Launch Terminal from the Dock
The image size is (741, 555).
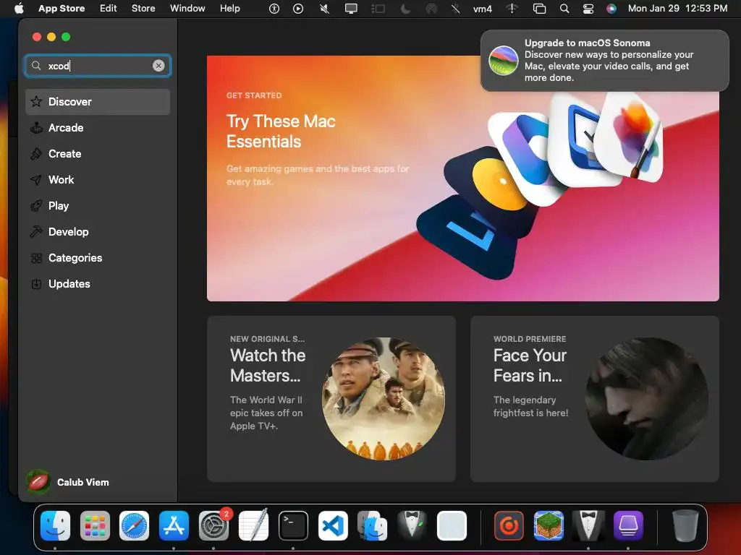(x=293, y=526)
